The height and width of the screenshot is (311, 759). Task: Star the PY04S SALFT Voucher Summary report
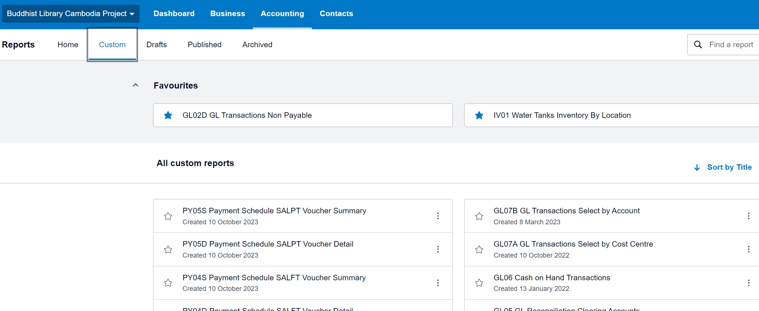(x=168, y=283)
